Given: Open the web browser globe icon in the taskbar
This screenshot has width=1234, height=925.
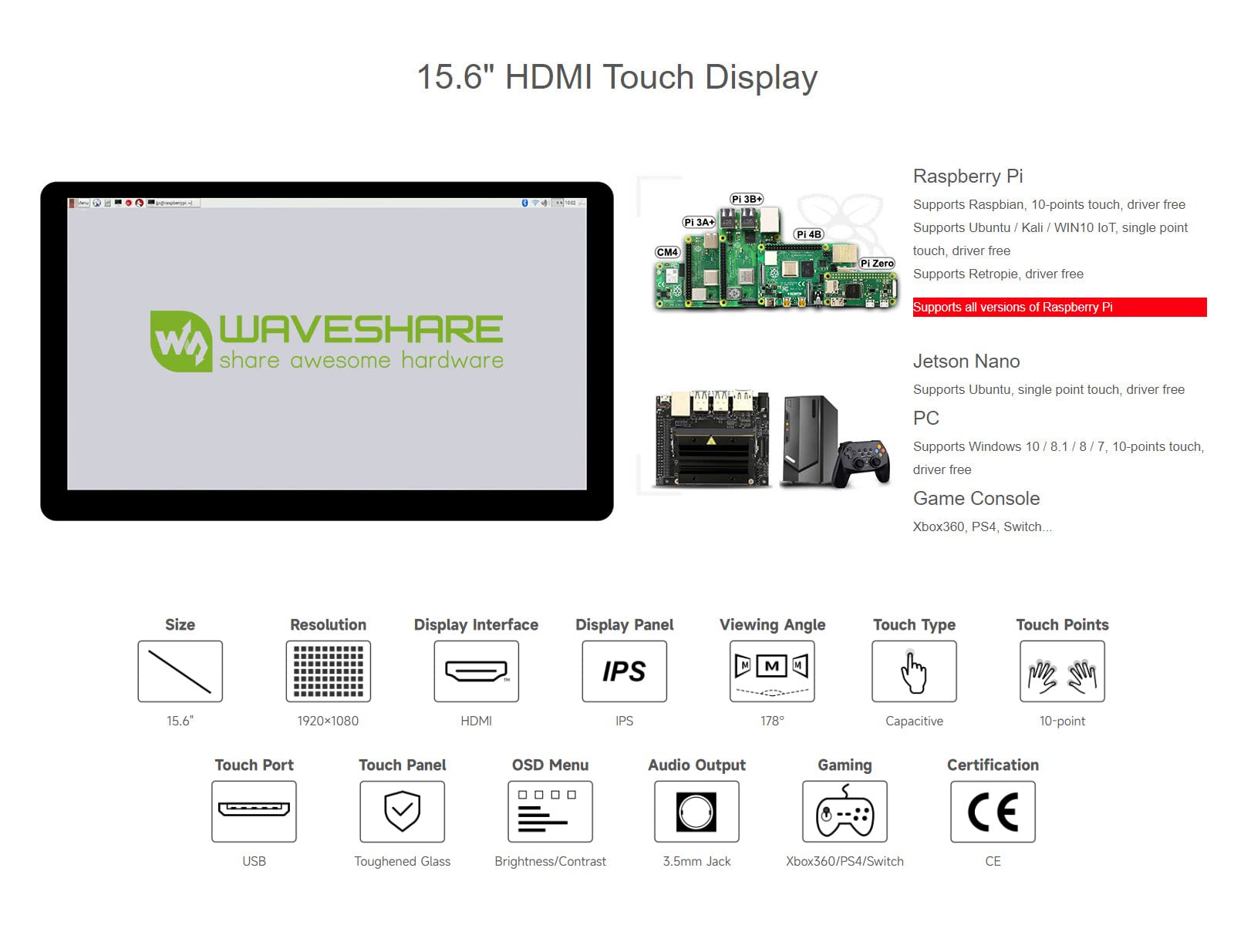Looking at the screenshot, I should click(97, 203).
